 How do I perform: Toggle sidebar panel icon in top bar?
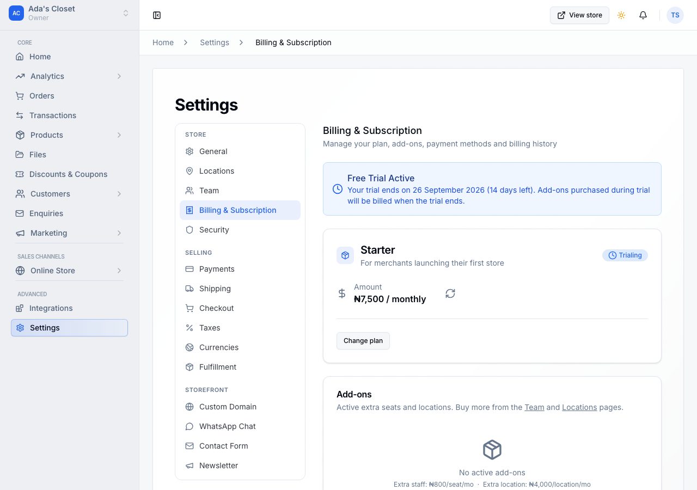pos(157,15)
